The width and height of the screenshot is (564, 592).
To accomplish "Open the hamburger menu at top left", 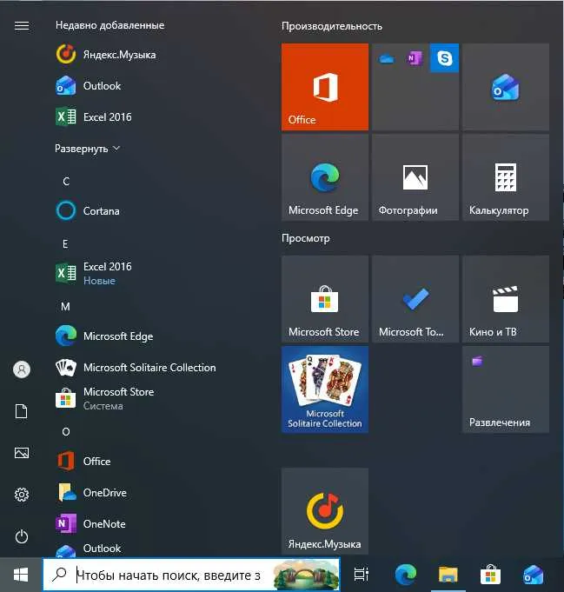I will [x=22, y=25].
